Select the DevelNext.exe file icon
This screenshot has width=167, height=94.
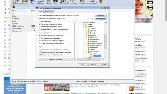[x=13, y=26]
